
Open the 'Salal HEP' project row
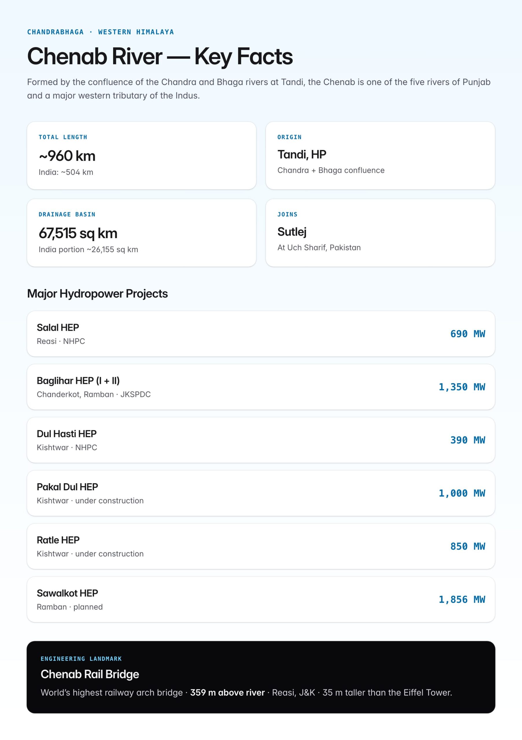pos(261,334)
